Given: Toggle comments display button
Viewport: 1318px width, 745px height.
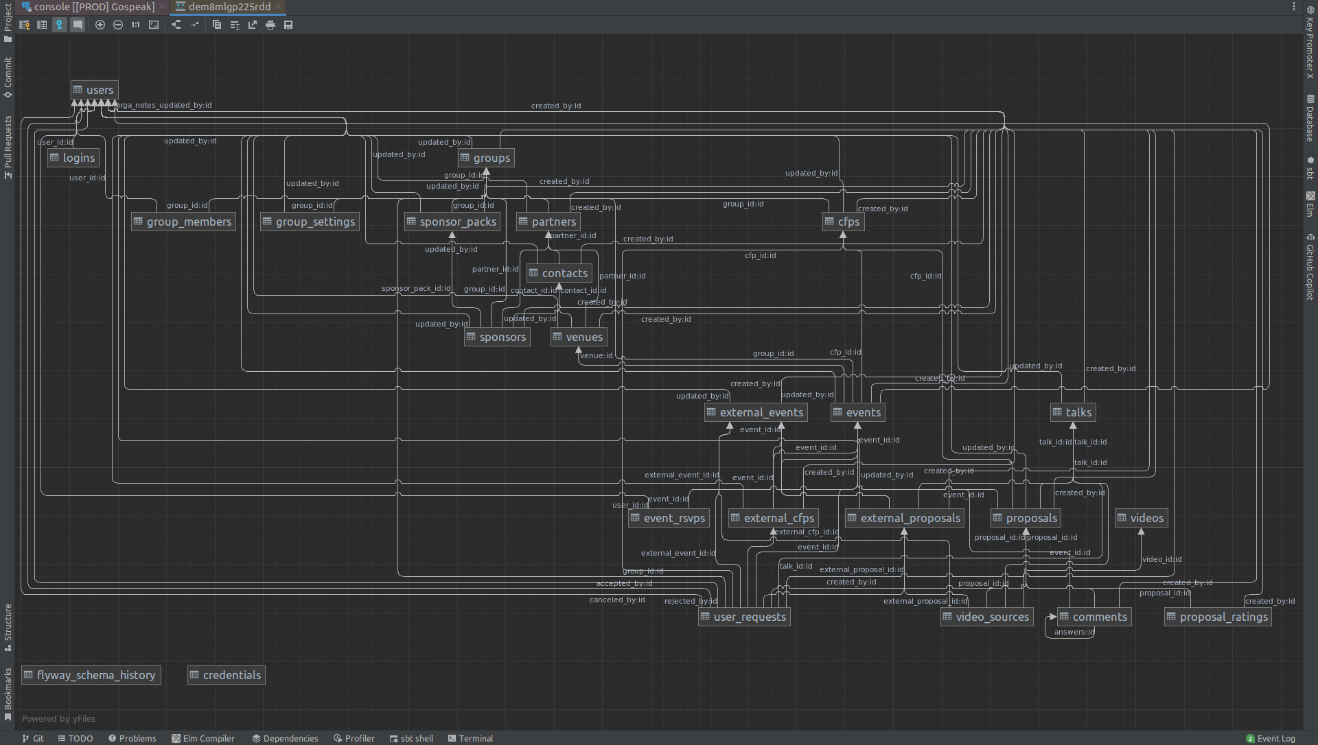Looking at the screenshot, I should click(78, 25).
